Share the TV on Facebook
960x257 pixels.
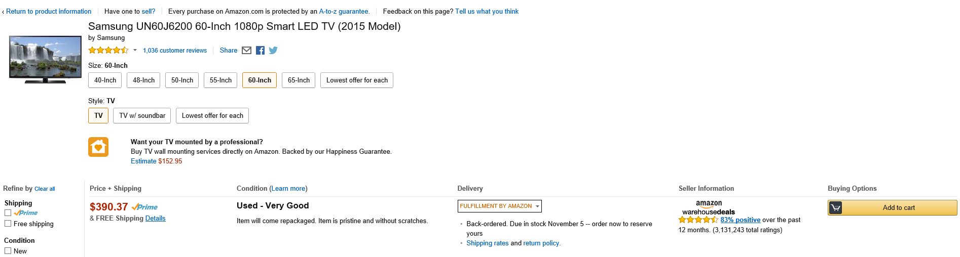(260, 50)
